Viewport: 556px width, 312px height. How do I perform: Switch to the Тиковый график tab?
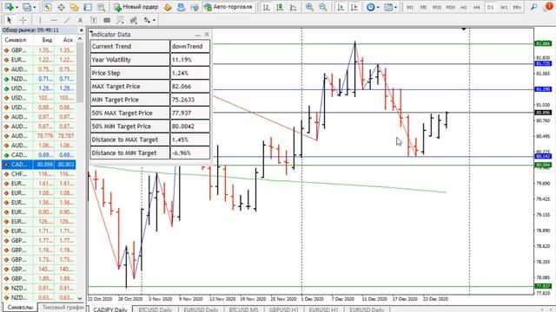[x=63, y=308]
